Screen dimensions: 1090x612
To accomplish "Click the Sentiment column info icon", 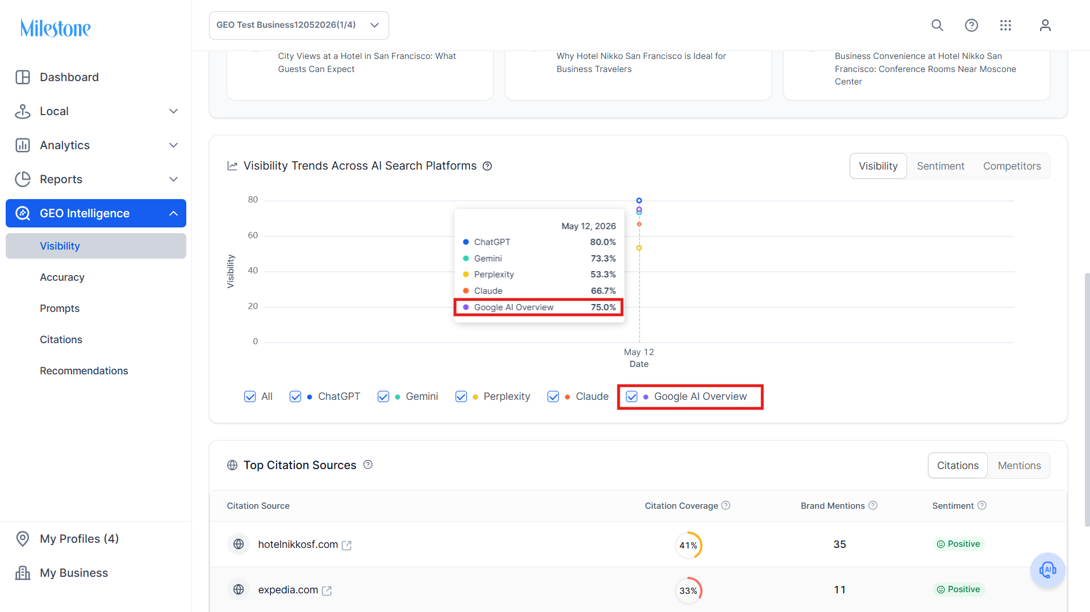I will pyautogui.click(x=982, y=505).
